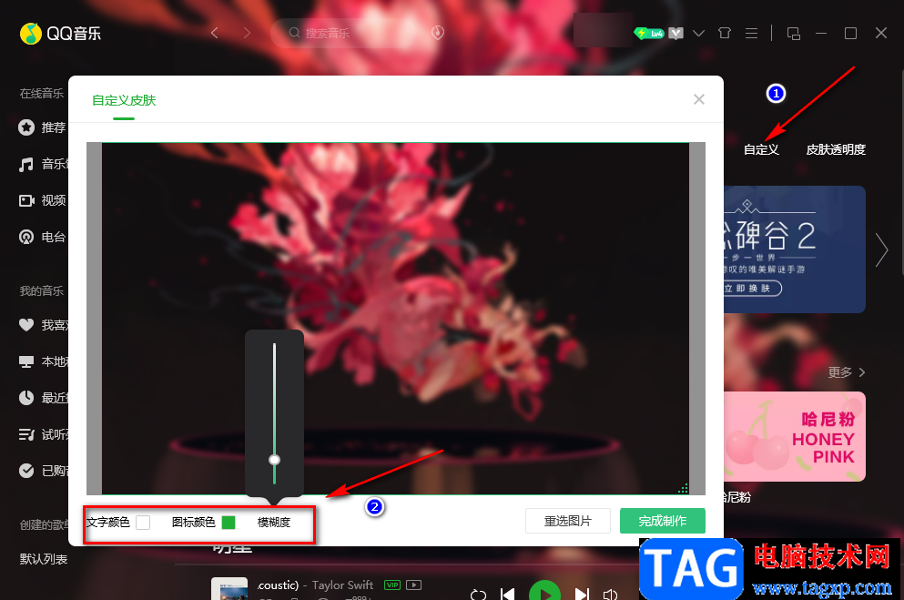Open the 模糊度 blur control
Screen dimensions: 904x600
(x=274, y=523)
